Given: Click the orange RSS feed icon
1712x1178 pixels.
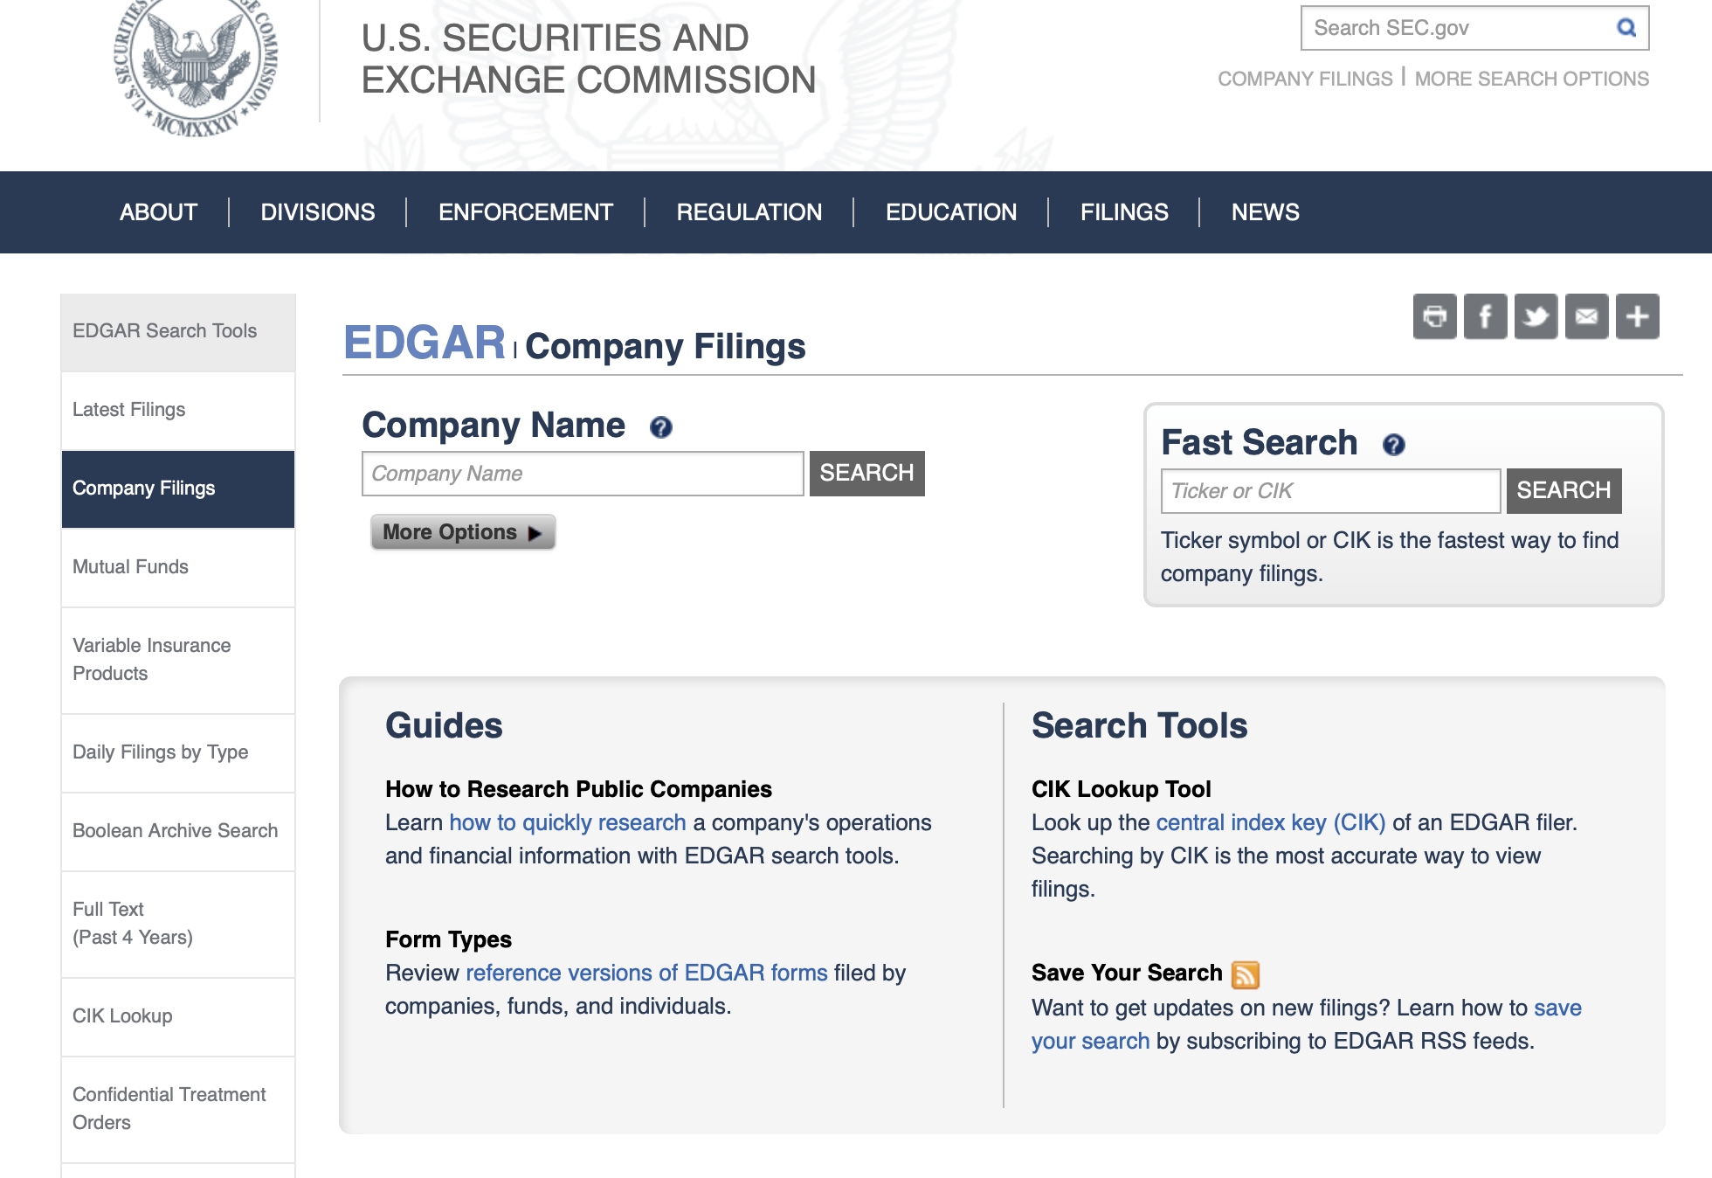Looking at the screenshot, I should tap(1245, 974).
